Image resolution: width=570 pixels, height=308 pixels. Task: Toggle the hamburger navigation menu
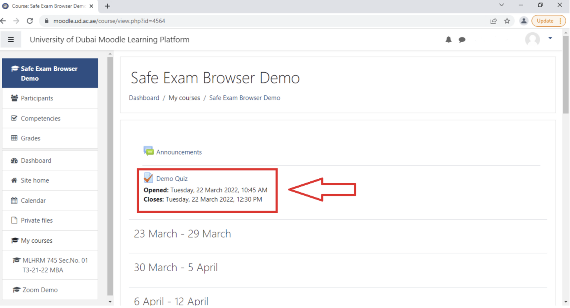pos(11,40)
